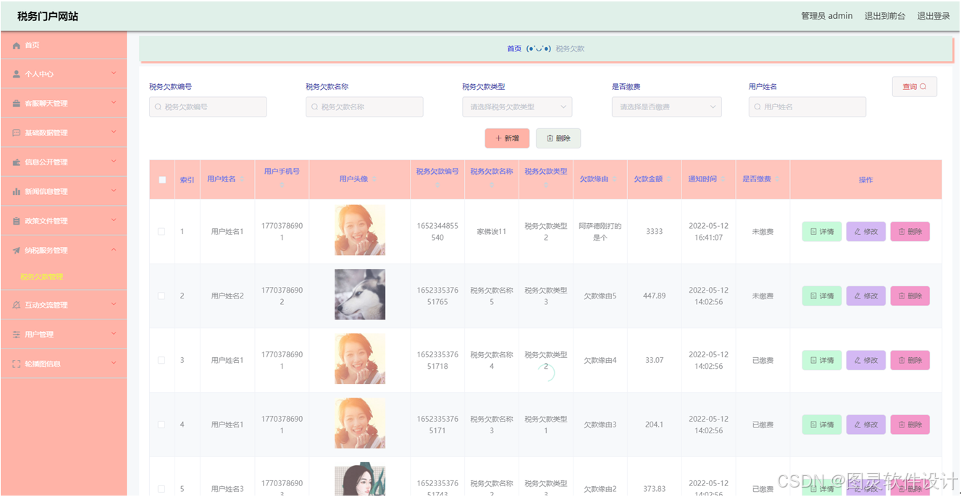Select 税务欠款管理 submenu item
Screen dimensions: 961x497
pos(41,277)
